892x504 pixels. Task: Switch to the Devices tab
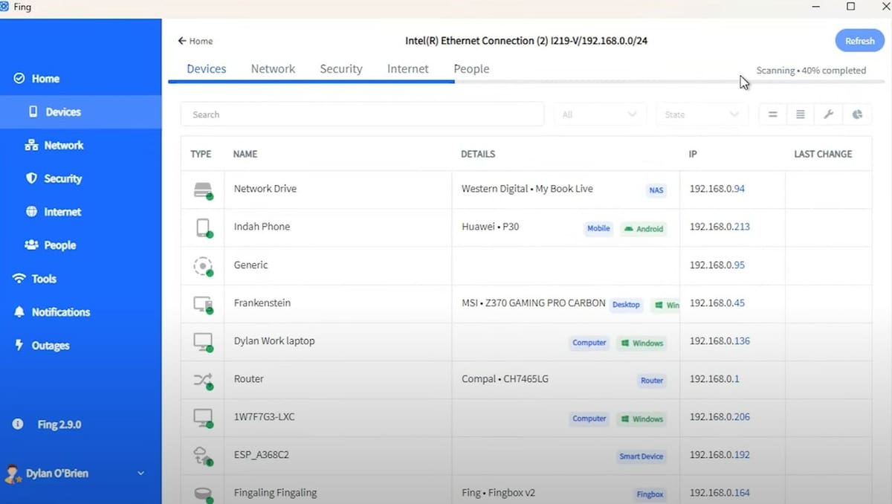coord(206,68)
